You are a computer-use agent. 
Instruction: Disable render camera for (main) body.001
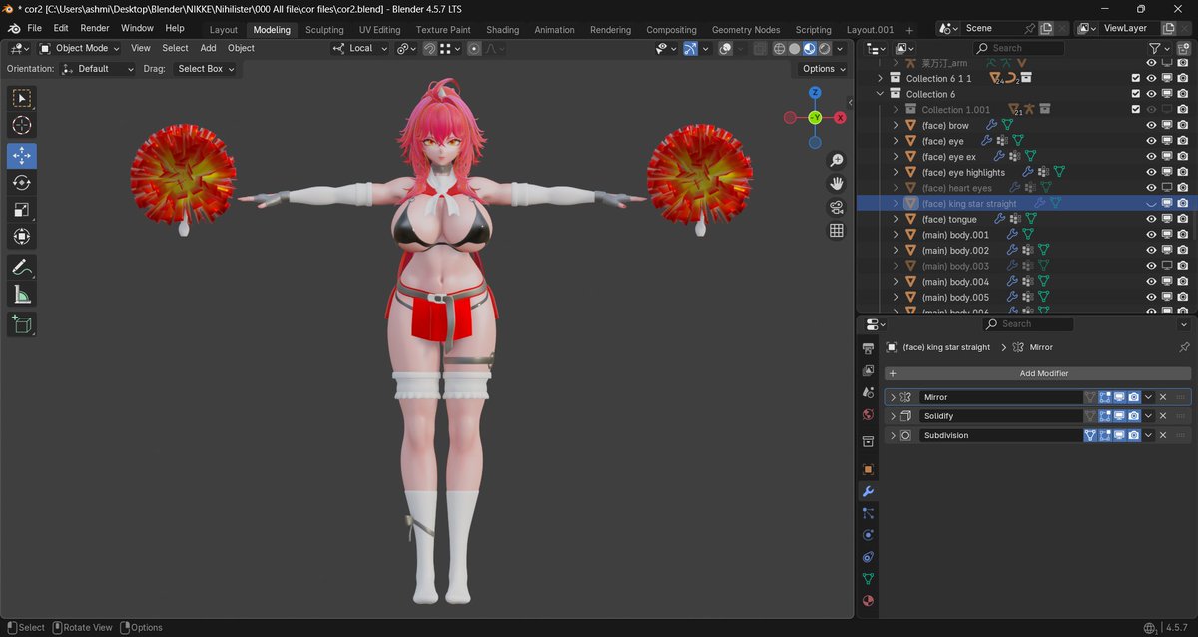coord(1182,235)
